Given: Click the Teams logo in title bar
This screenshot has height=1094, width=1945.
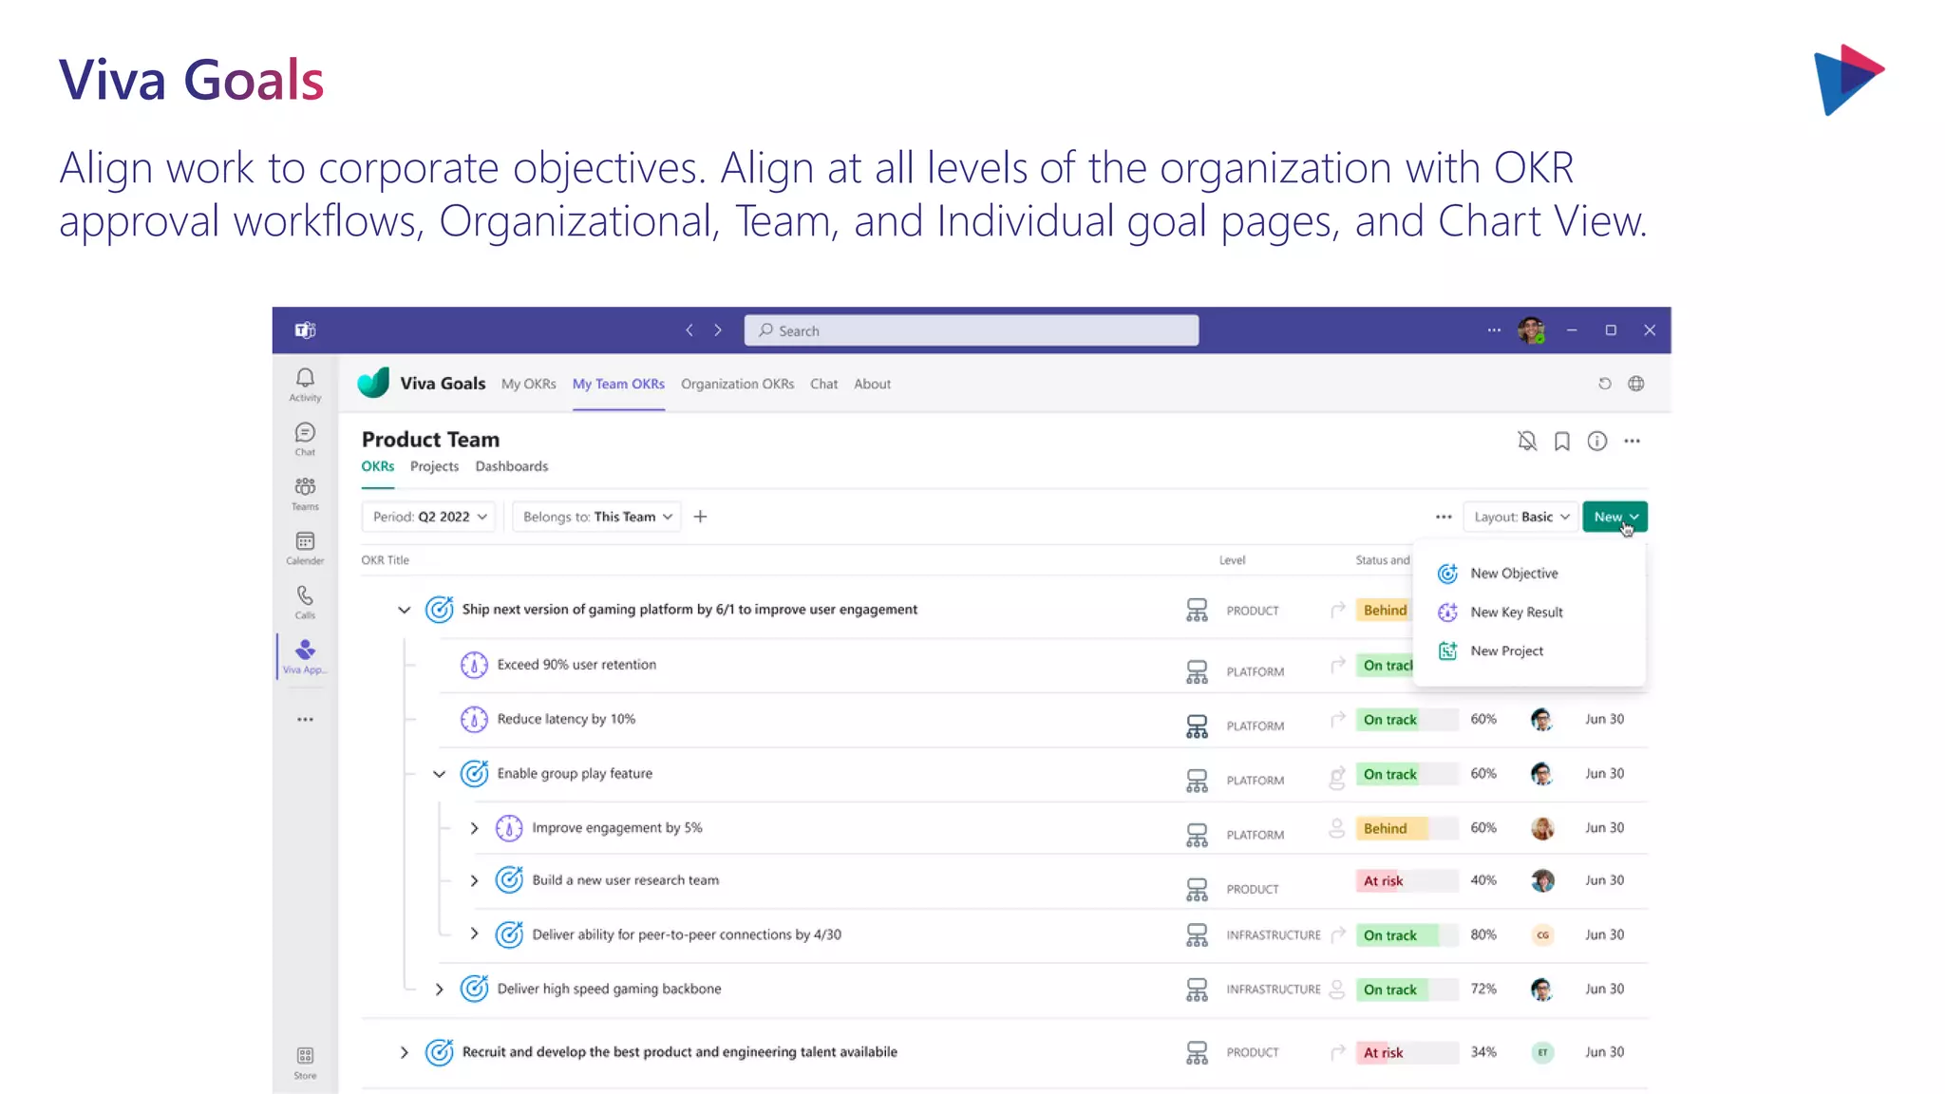Looking at the screenshot, I should pyautogui.click(x=305, y=330).
